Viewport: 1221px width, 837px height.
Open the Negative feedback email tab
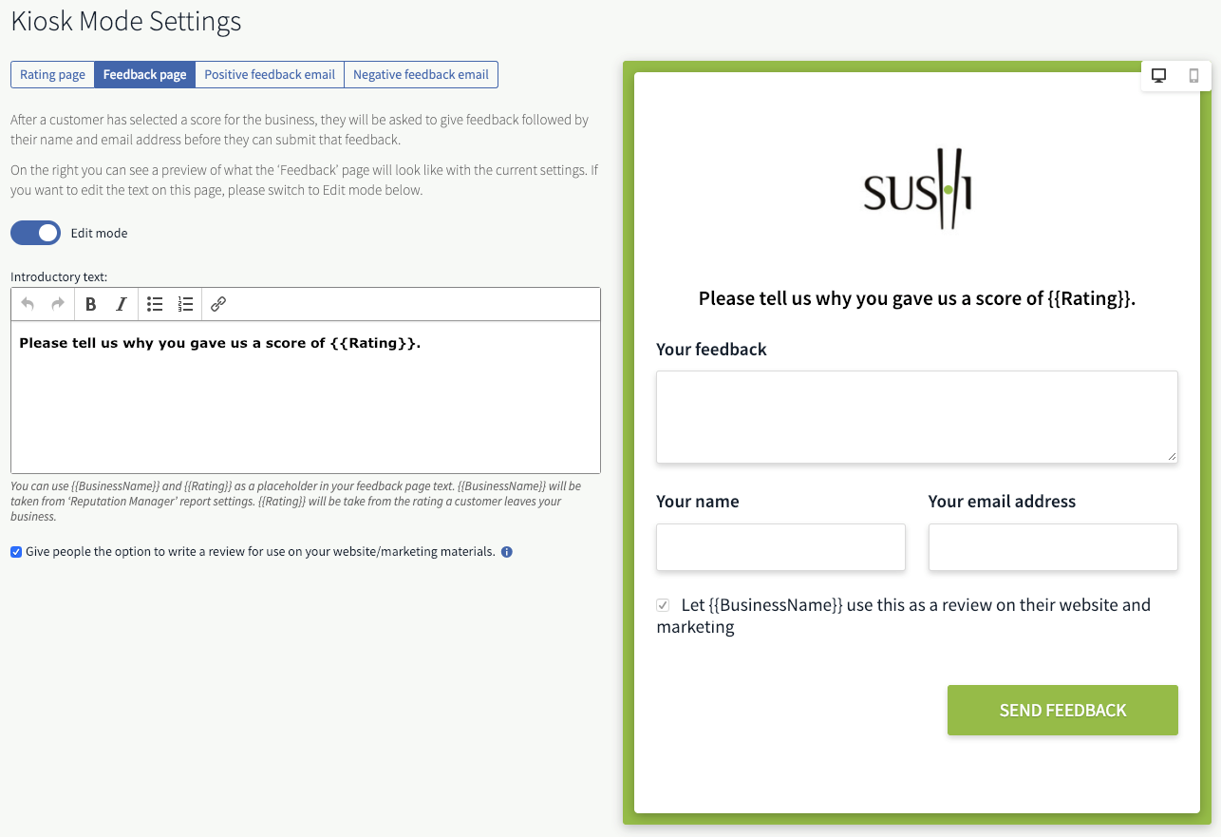tap(421, 75)
